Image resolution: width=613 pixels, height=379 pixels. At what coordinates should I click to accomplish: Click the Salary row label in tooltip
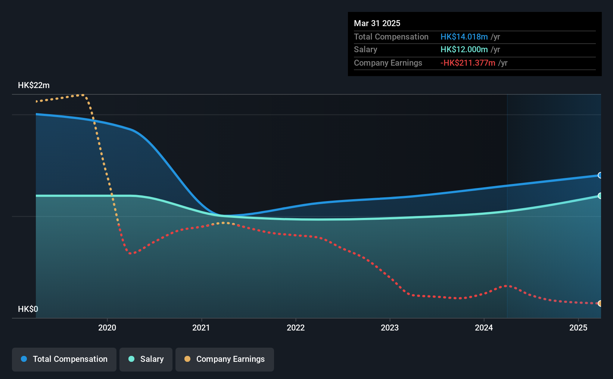(x=365, y=50)
